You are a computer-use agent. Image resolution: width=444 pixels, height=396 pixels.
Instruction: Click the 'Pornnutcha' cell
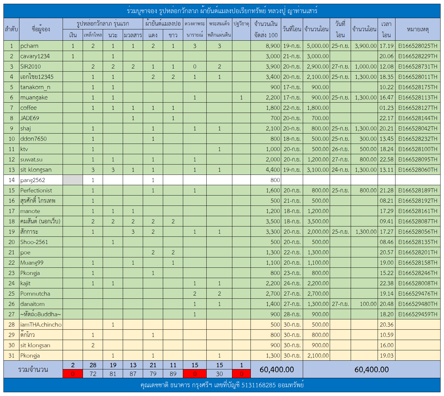(41, 294)
